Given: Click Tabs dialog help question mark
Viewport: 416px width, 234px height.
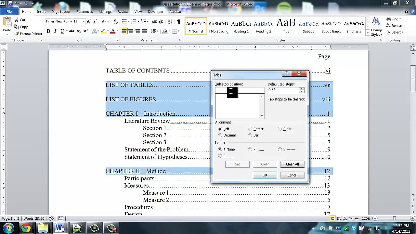Looking at the screenshot, I should (x=286, y=74).
